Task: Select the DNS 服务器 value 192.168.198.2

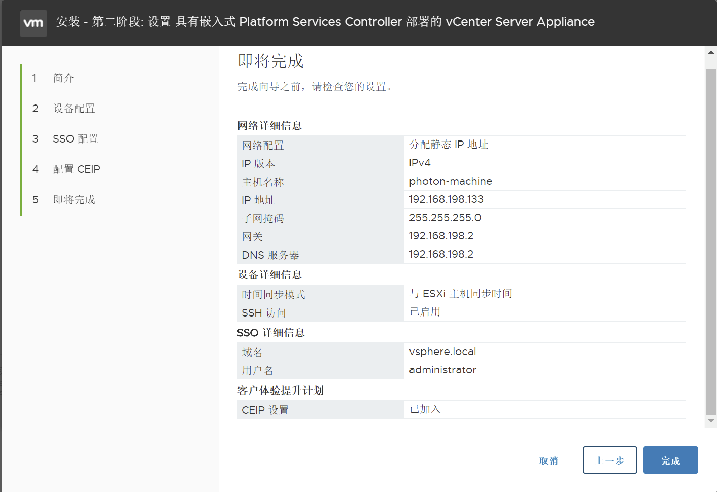Action: [x=441, y=254]
